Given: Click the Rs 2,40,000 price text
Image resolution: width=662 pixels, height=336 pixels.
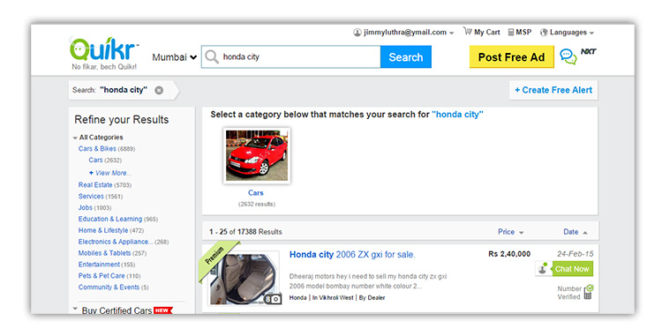Looking at the screenshot, I should (x=509, y=254).
